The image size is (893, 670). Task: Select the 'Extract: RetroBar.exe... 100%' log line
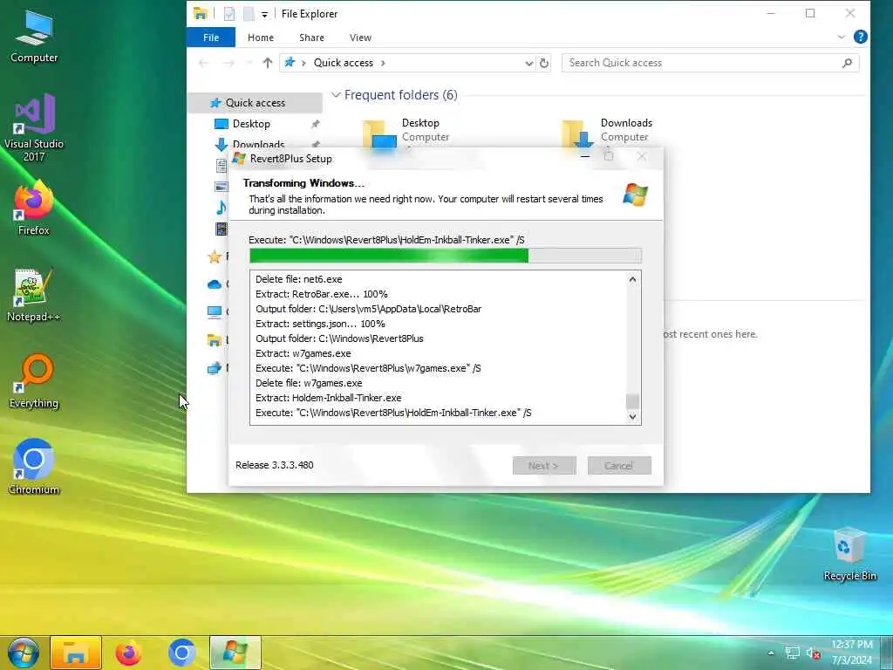[x=321, y=294]
